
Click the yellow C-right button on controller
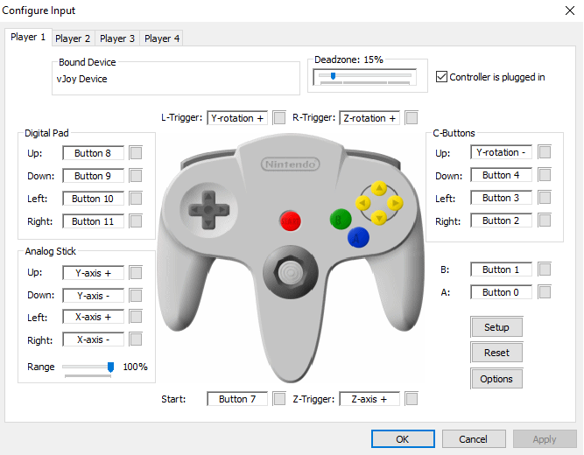click(396, 203)
